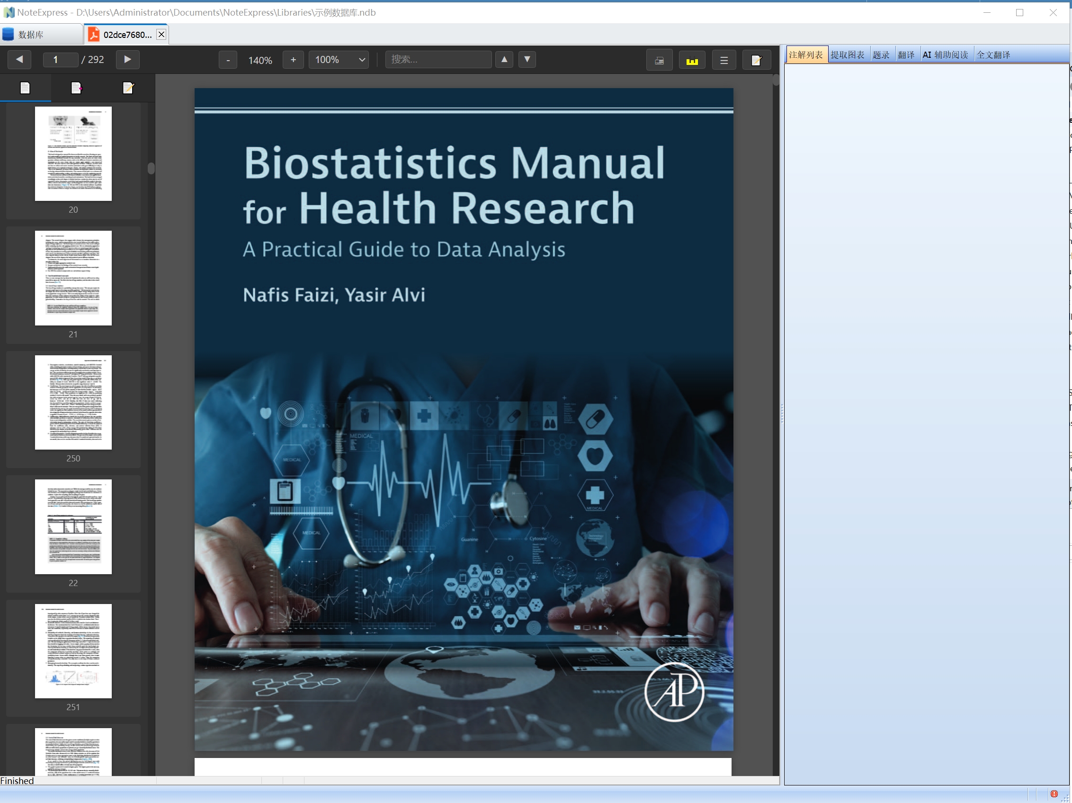This screenshot has height=803, width=1072.
Task: Jump to next search result
Action: pos(527,59)
